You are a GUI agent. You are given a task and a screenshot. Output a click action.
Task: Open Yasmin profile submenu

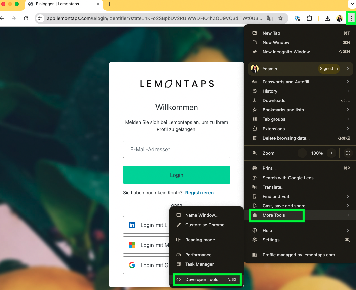tap(301, 69)
